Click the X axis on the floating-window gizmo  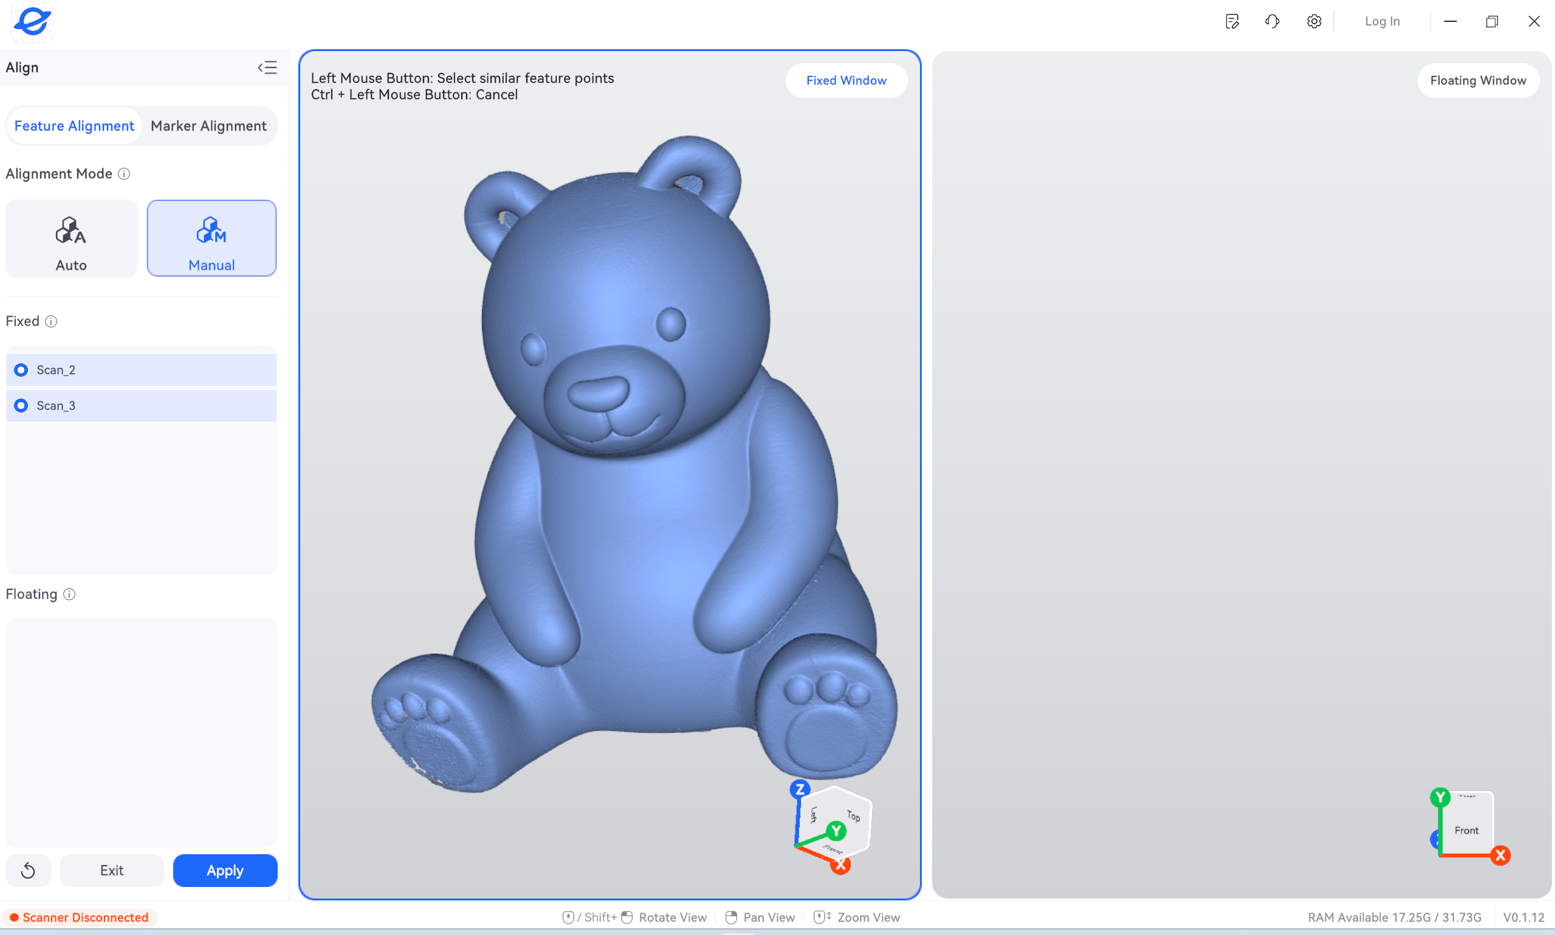(1501, 855)
